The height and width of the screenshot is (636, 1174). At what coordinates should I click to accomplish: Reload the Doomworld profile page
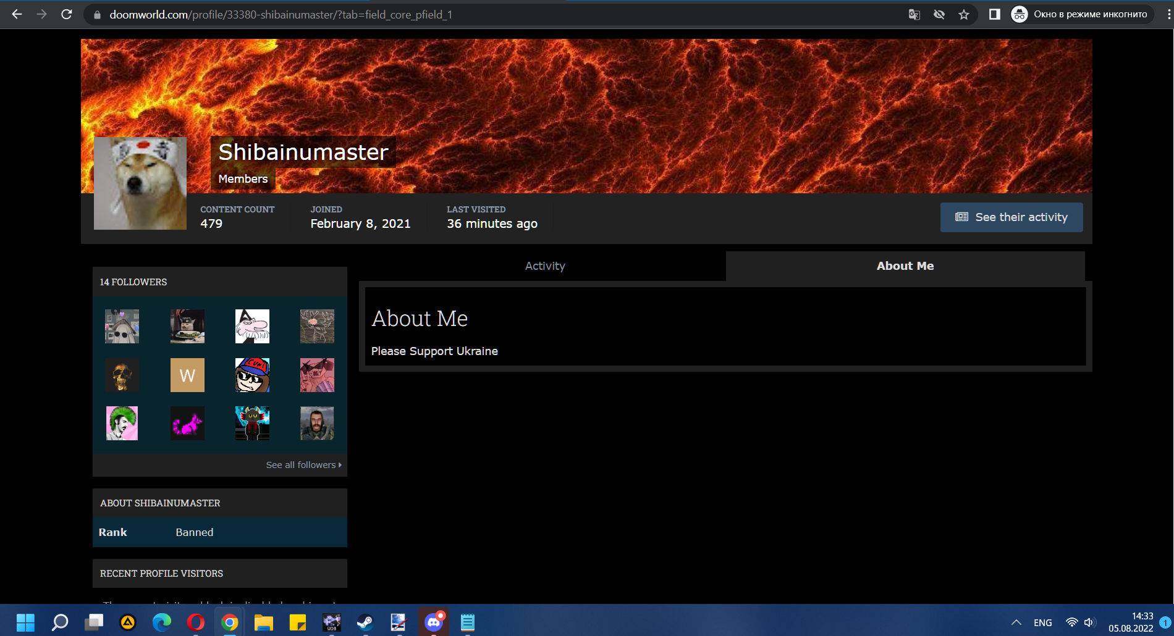pyautogui.click(x=67, y=14)
